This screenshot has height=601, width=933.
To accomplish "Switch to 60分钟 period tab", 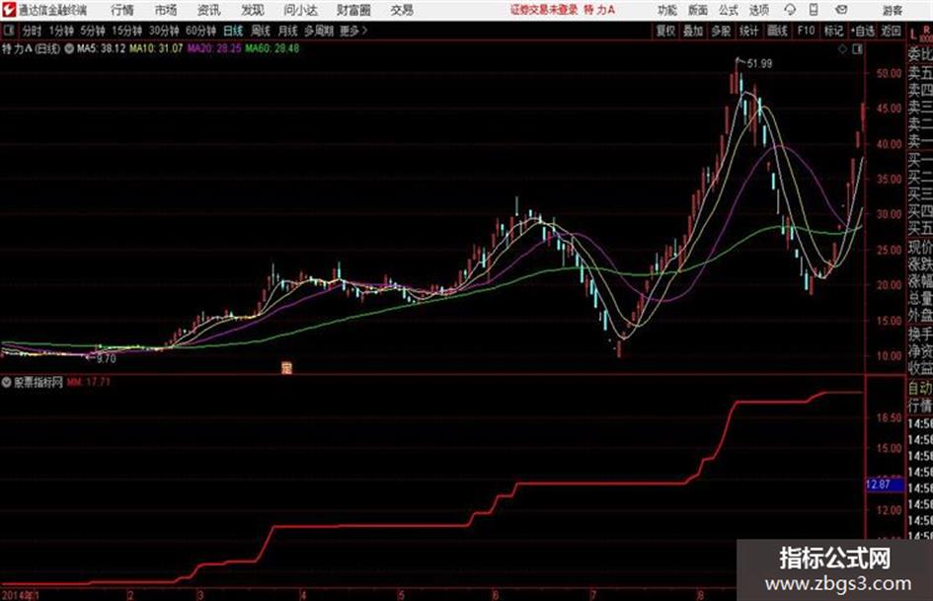I will pyautogui.click(x=201, y=31).
